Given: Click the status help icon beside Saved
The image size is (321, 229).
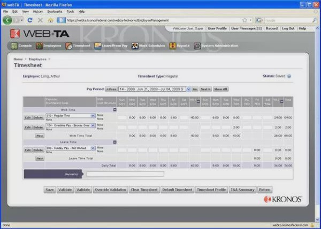Looking at the screenshot, I should (289, 76).
